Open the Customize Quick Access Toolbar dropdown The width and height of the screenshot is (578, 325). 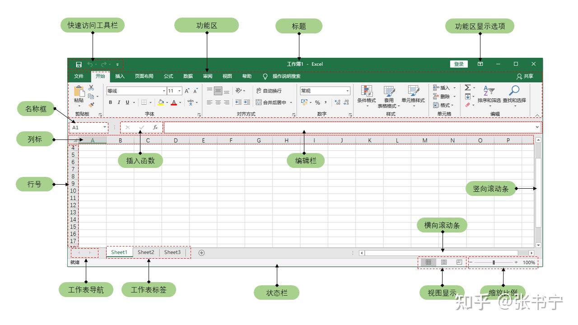pyautogui.click(x=117, y=65)
